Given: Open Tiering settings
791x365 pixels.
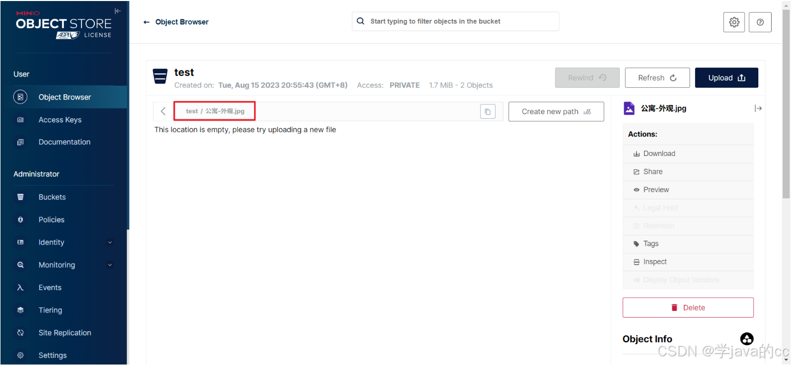Looking at the screenshot, I should click(50, 310).
